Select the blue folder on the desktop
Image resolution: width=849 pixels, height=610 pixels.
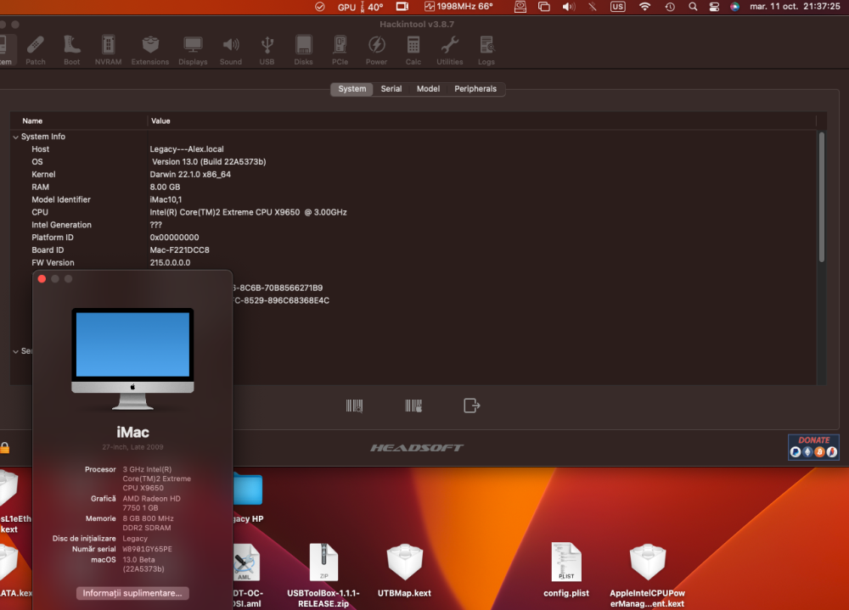[x=248, y=490]
